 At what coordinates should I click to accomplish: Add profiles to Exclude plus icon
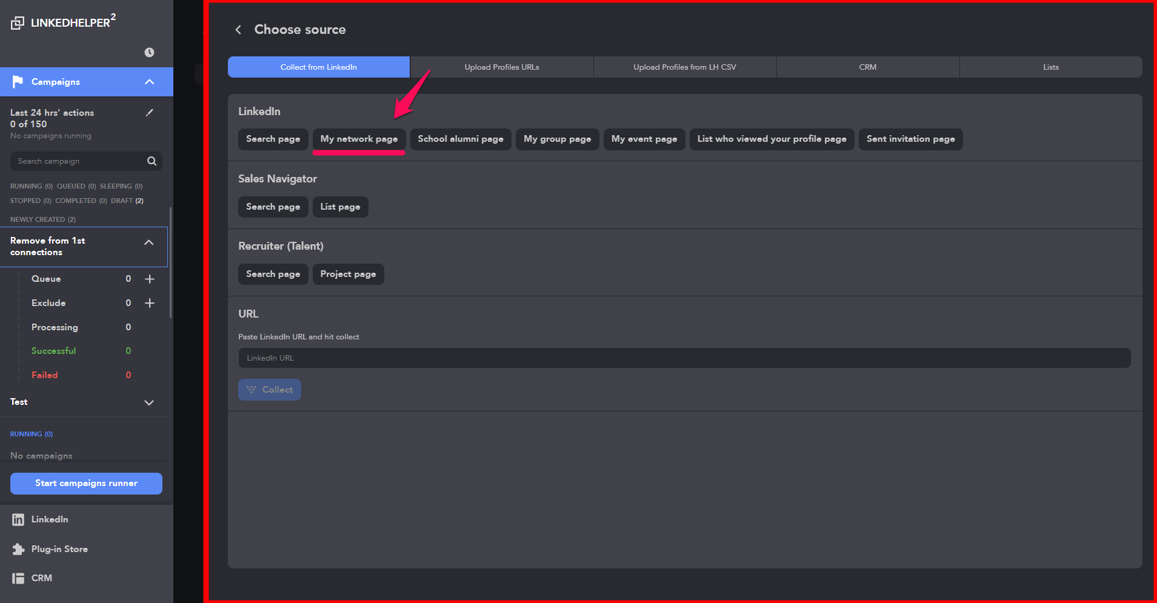click(x=150, y=303)
